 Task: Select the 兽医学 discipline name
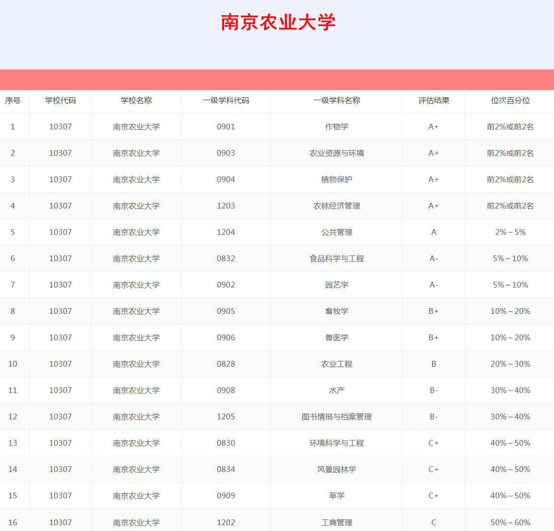[336, 338]
